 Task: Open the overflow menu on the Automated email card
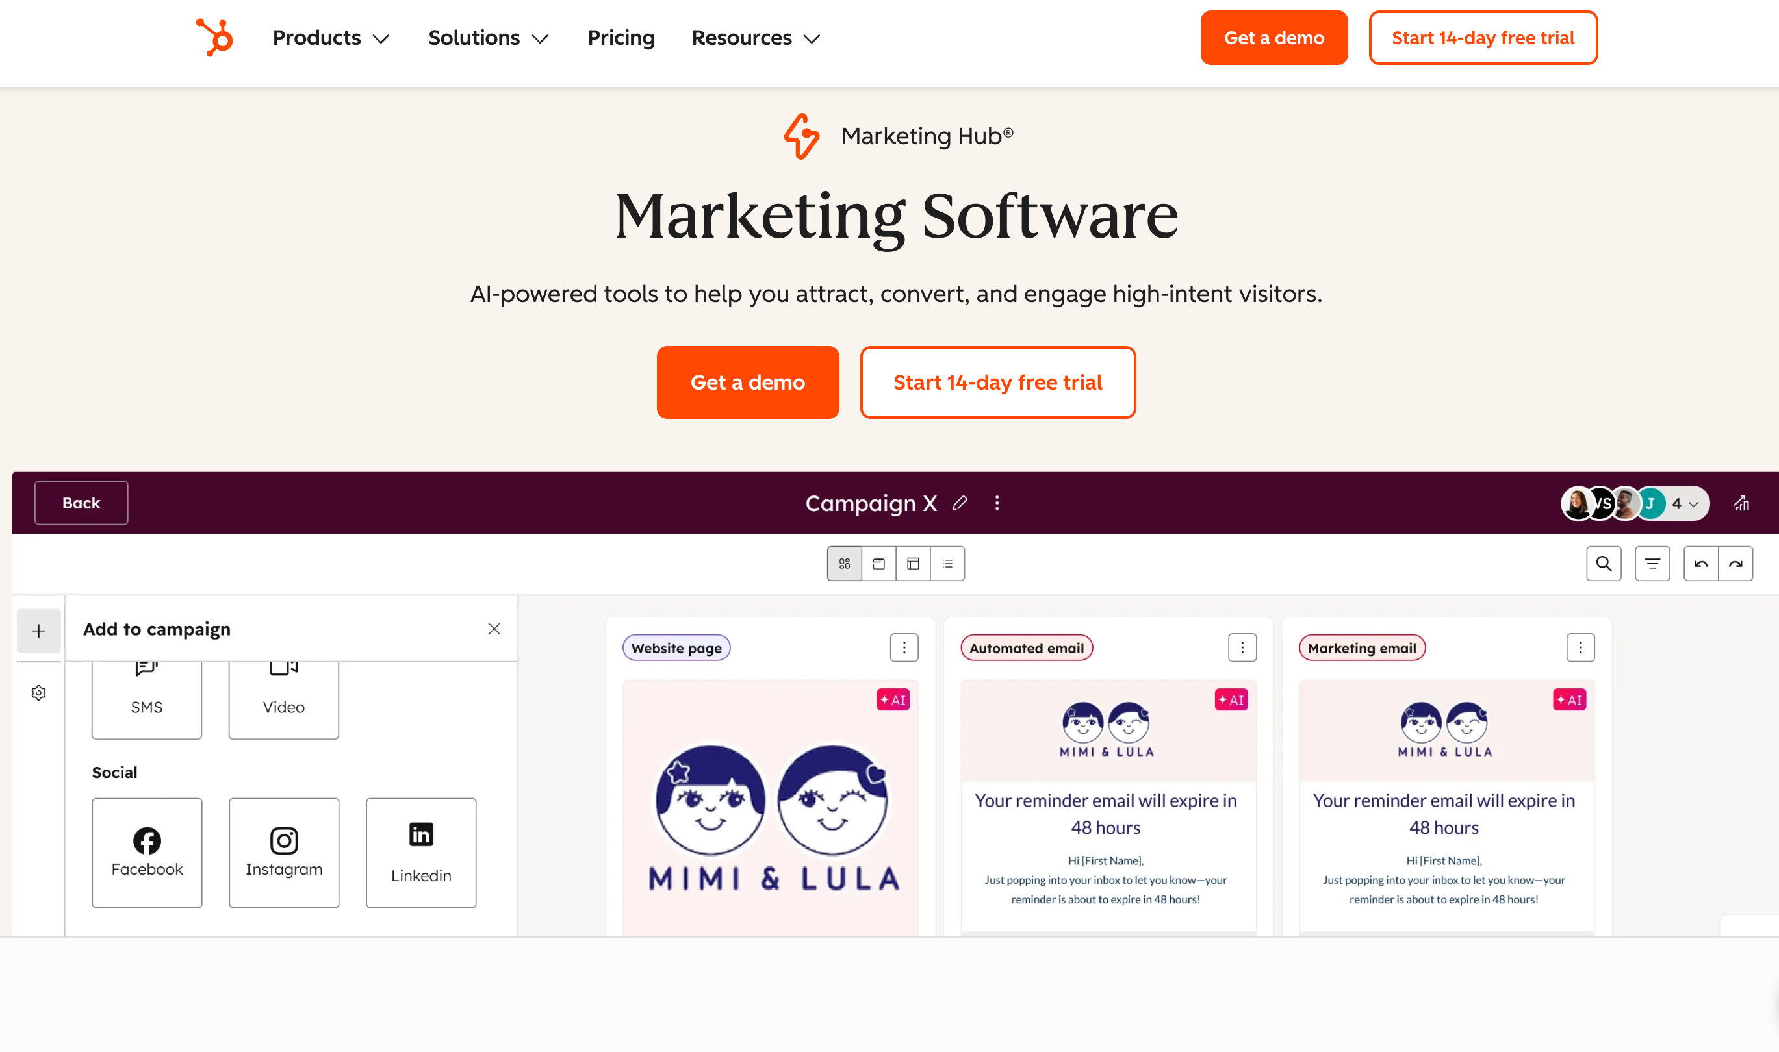pyautogui.click(x=1242, y=647)
